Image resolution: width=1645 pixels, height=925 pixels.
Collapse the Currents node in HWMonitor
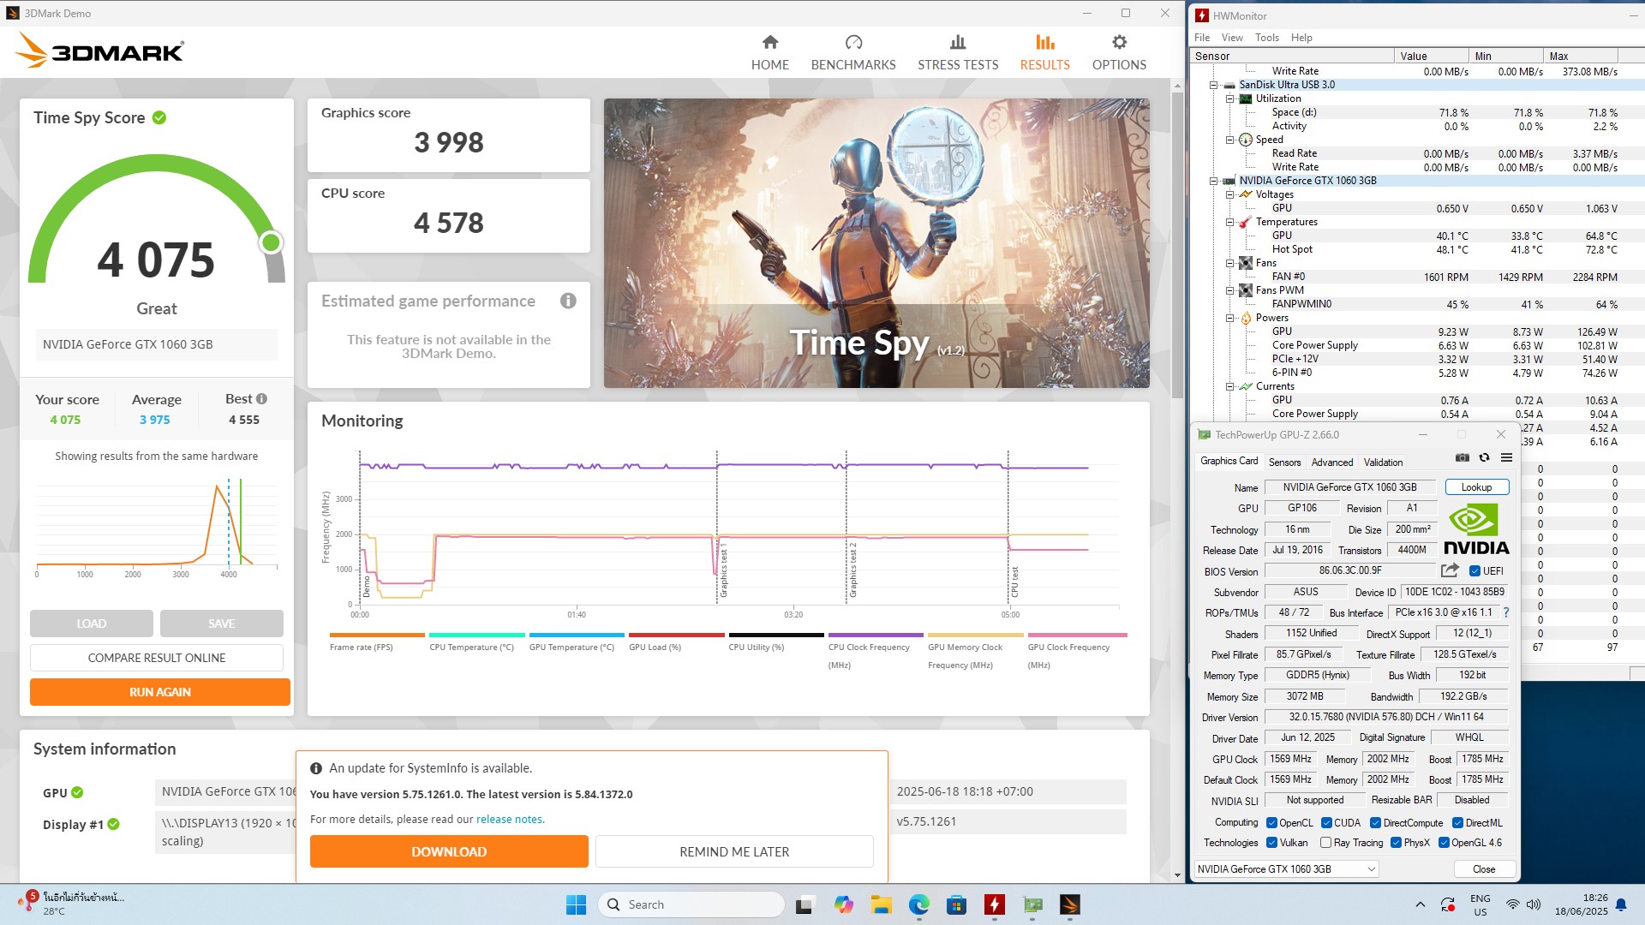(1230, 386)
